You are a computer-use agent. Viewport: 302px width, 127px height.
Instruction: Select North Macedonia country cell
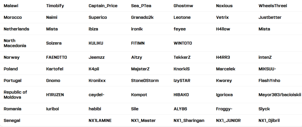(x=15, y=43)
